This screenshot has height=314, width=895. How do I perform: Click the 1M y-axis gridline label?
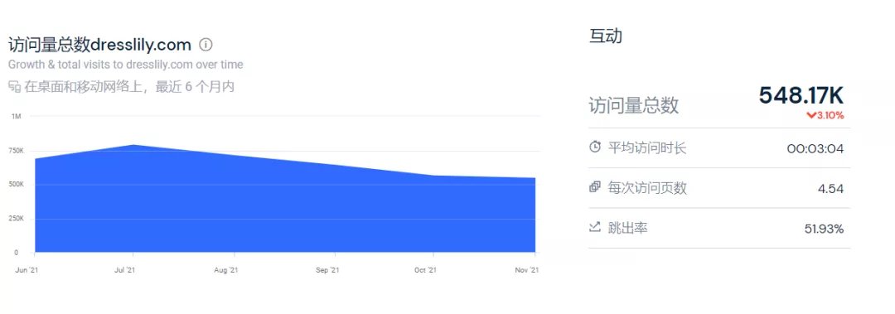point(16,117)
